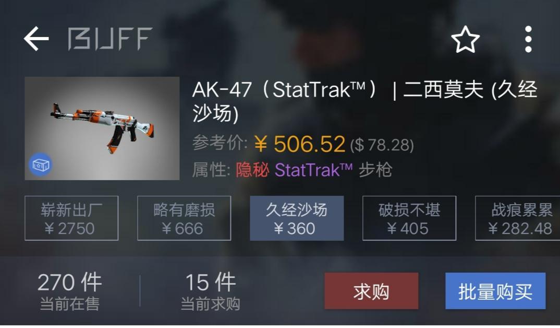Image resolution: width=560 pixels, height=328 pixels.
Task: Favorite this item with the star icon
Action: 465,39
